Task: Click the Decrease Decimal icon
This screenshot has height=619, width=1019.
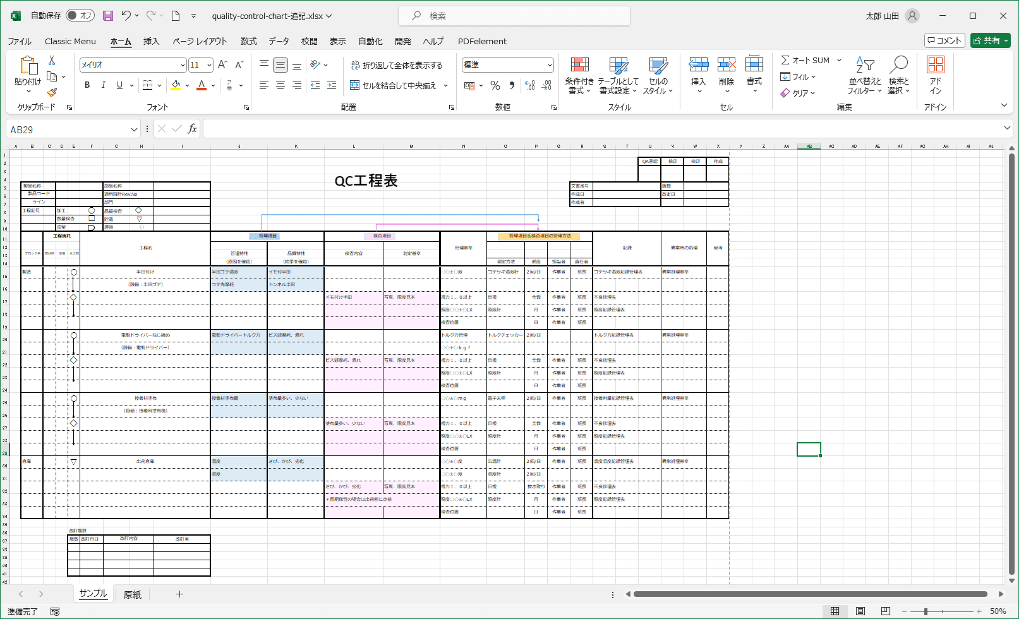Action: point(547,85)
